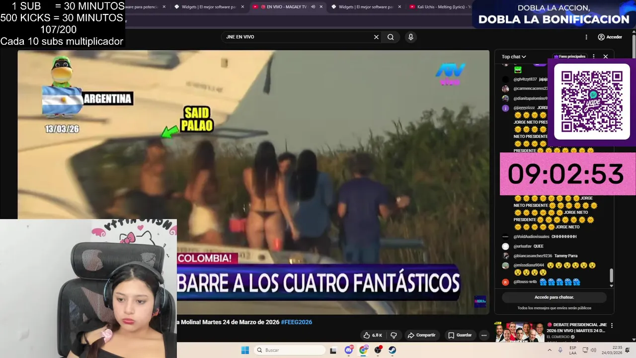Image resolution: width=636 pixels, height=358 pixels.
Task: Close the Widgets tab left of MAGALY
Action: coord(242,7)
